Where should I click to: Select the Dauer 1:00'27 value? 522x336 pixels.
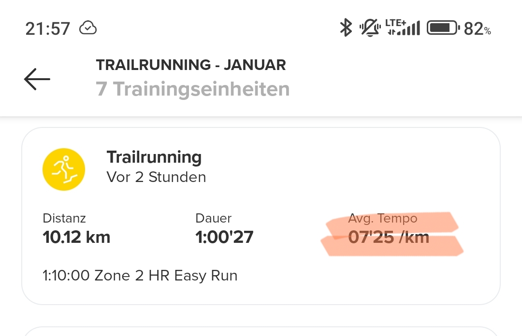(x=224, y=237)
